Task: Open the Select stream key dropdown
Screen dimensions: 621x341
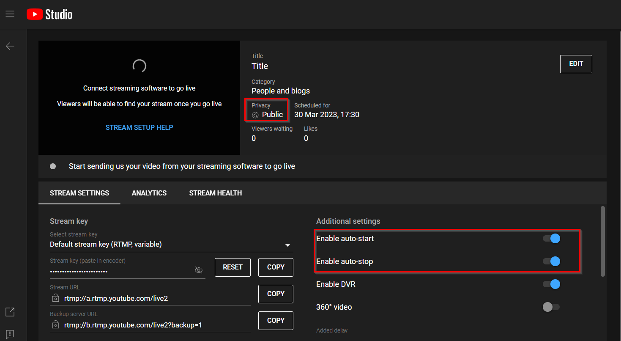Action: [x=287, y=245]
